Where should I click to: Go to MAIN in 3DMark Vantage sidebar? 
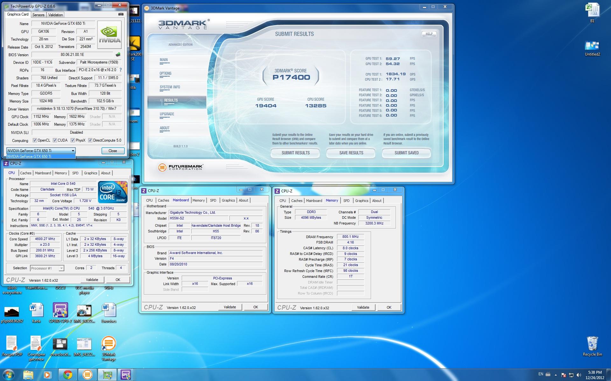[x=164, y=60]
